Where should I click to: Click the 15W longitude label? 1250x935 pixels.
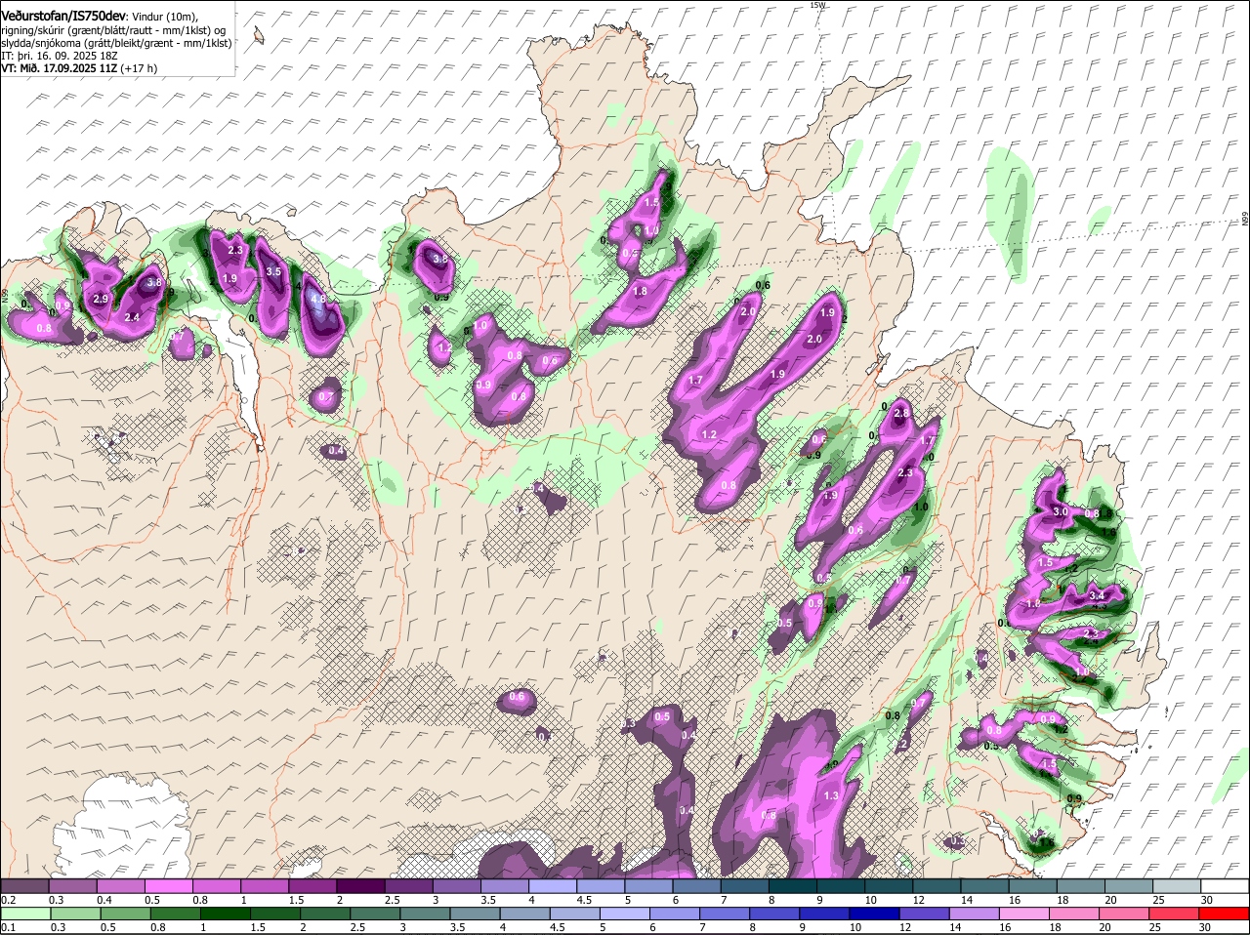[x=817, y=5]
